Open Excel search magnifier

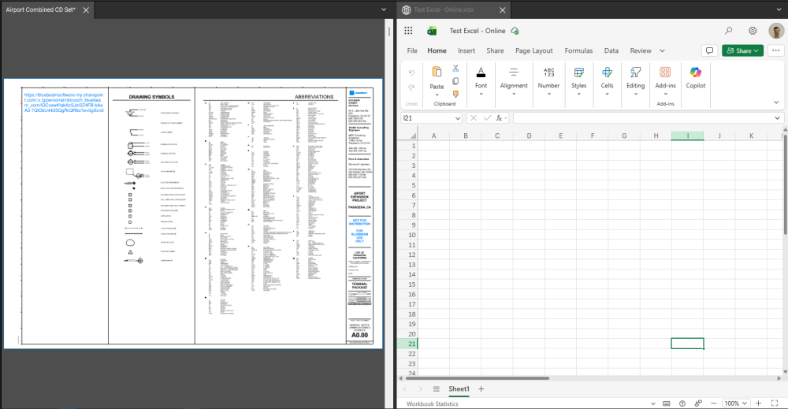pos(728,31)
